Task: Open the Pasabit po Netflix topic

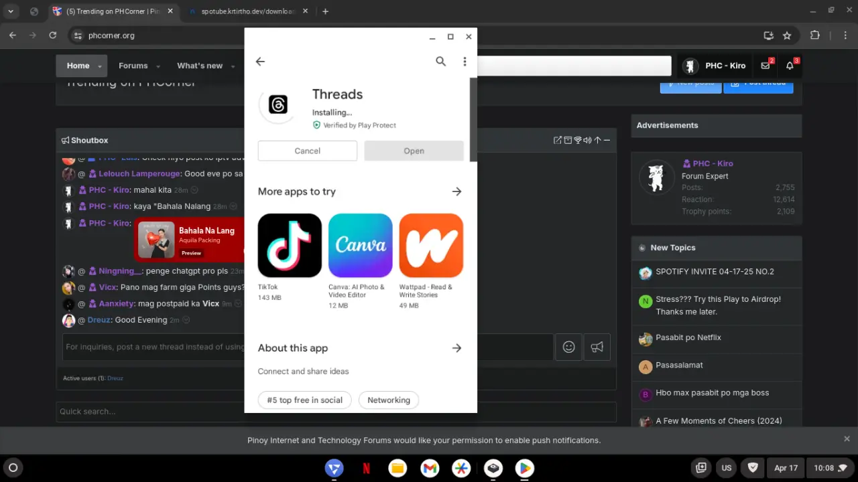Action: tap(688, 337)
